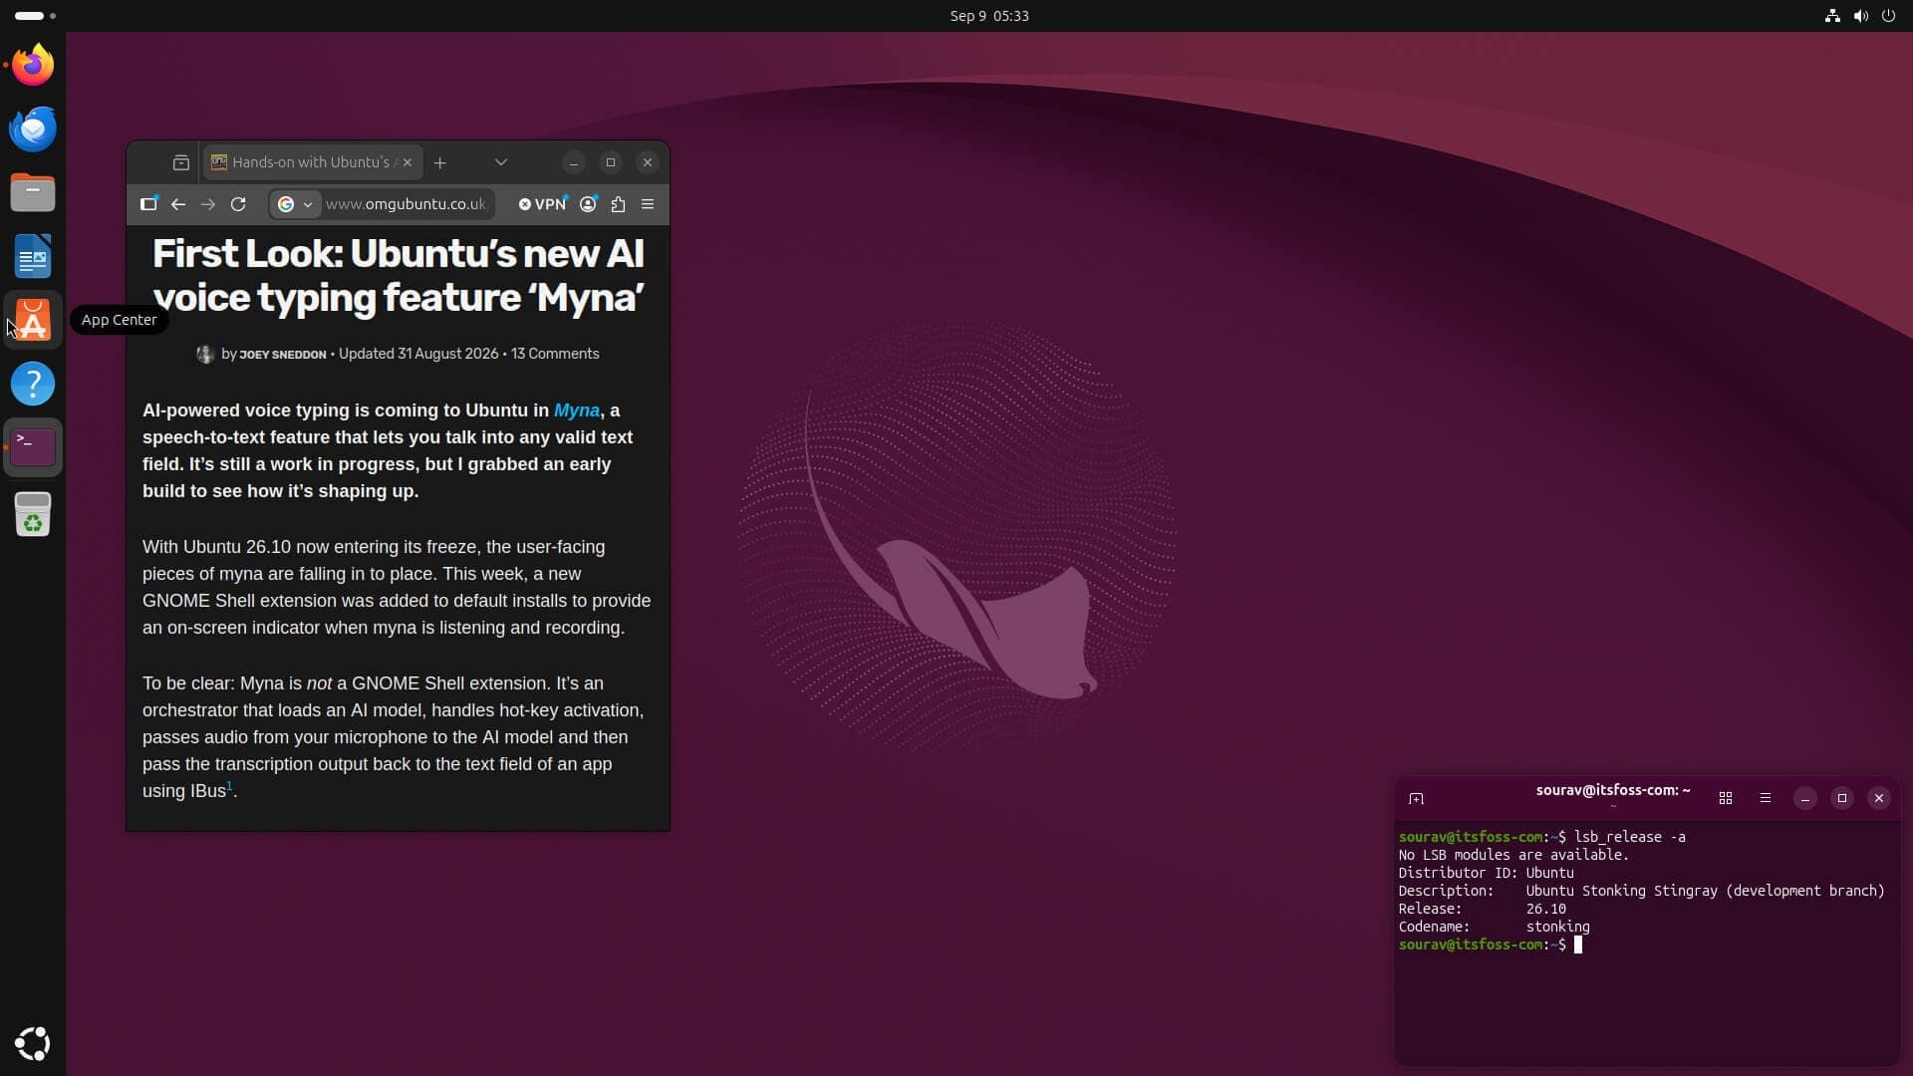Open the browser hamburger menu
This screenshot has height=1076, width=1913.
click(x=648, y=204)
